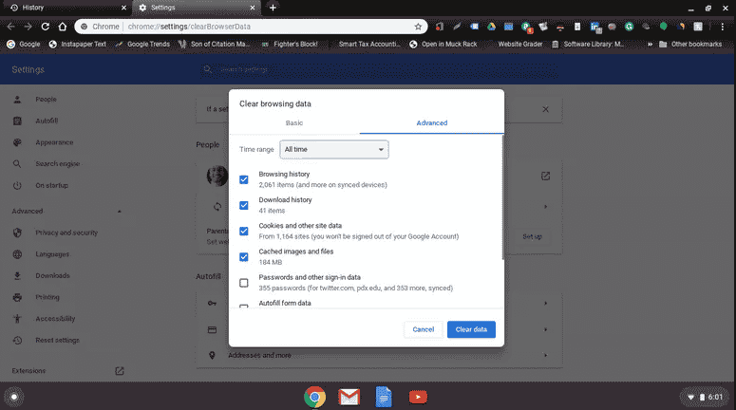The image size is (736, 410).
Task: Open the Other bookmarks folder
Action: [x=690, y=44]
